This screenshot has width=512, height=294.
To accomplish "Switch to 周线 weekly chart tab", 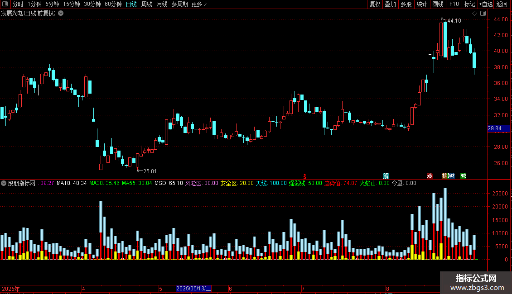I will 147,4.
